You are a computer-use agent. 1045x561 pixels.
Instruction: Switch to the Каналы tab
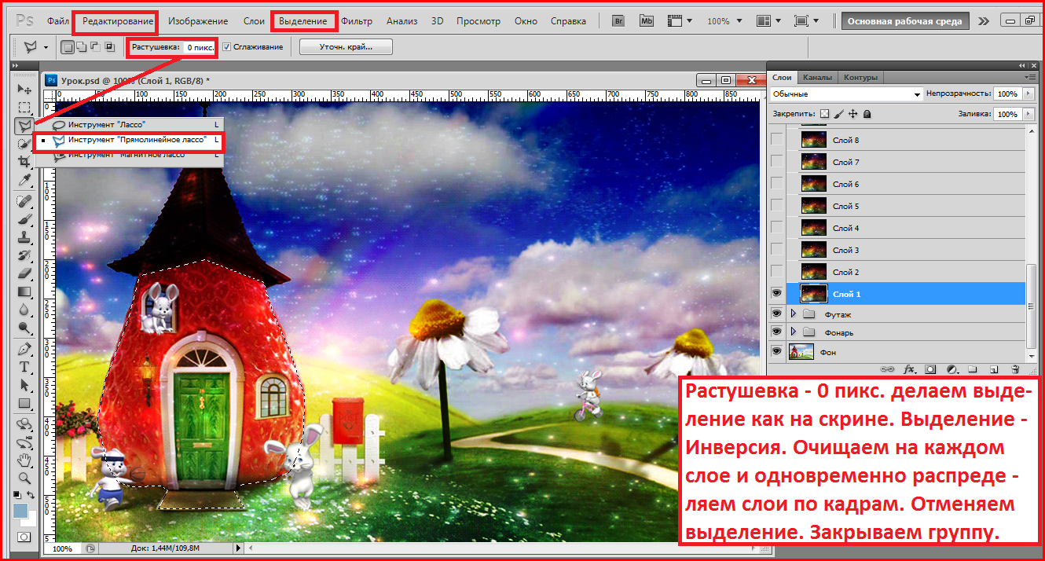coord(818,77)
